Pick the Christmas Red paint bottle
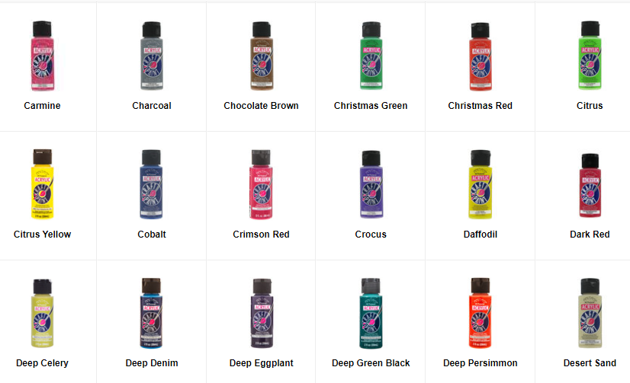Image resolution: width=630 pixels, height=383 pixels. [481, 56]
